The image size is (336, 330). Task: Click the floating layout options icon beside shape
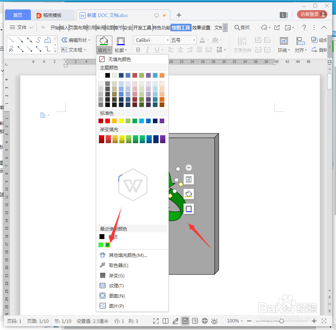click(x=188, y=179)
